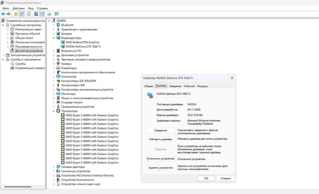Screen dimensions: 319x194
Task: Click the Удалить устройство button
Action: (160, 168)
